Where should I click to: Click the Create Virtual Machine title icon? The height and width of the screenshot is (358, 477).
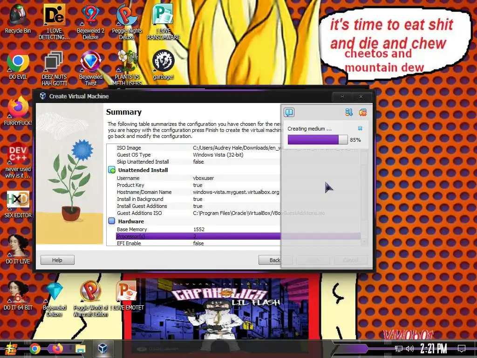click(43, 96)
